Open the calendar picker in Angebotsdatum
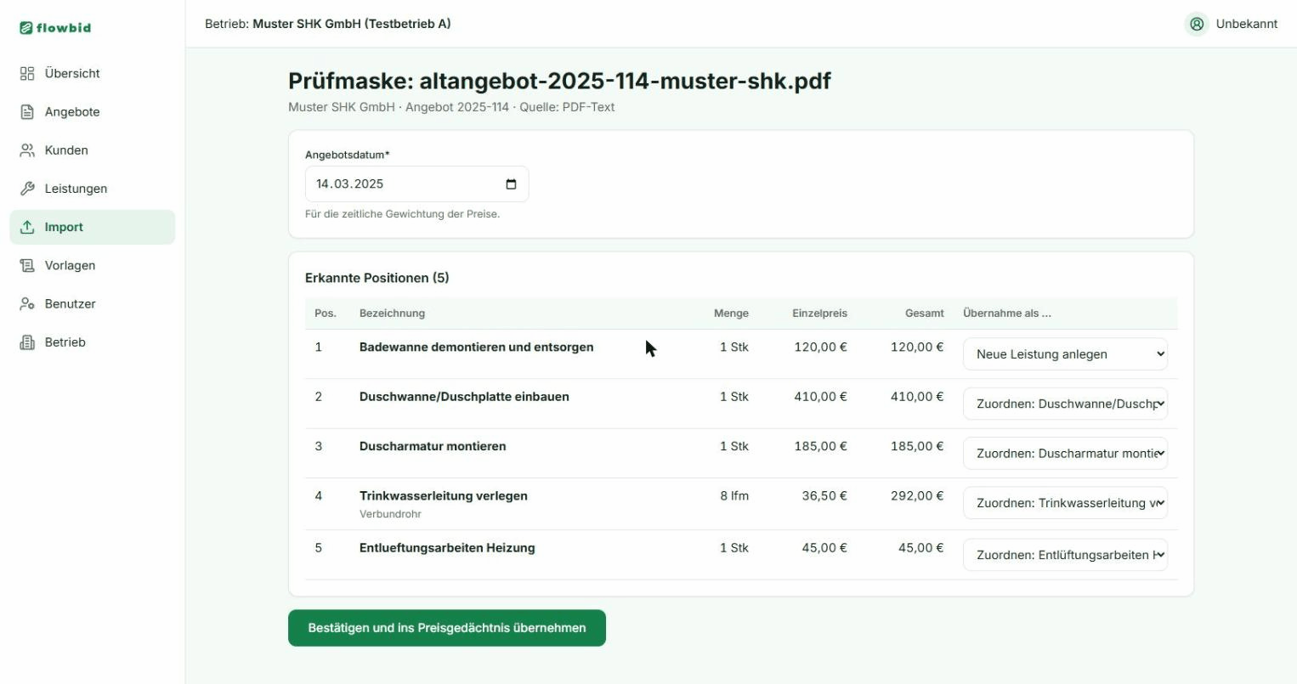 tap(511, 184)
